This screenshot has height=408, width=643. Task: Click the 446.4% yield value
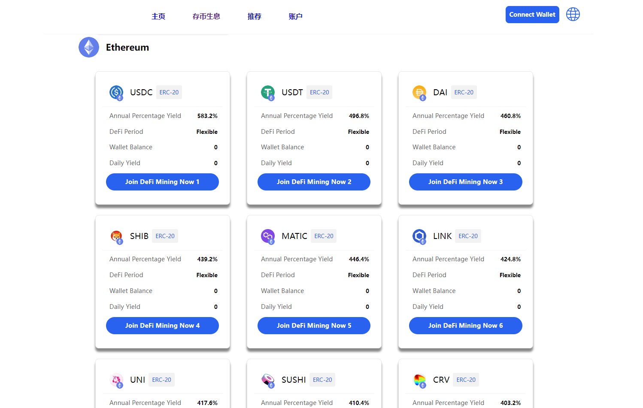click(x=359, y=259)
